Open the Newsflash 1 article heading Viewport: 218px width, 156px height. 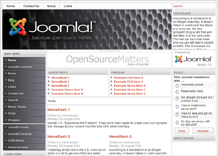pos(59,110)
